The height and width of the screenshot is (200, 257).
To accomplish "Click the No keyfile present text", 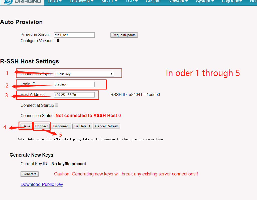I will pos(69,164).
